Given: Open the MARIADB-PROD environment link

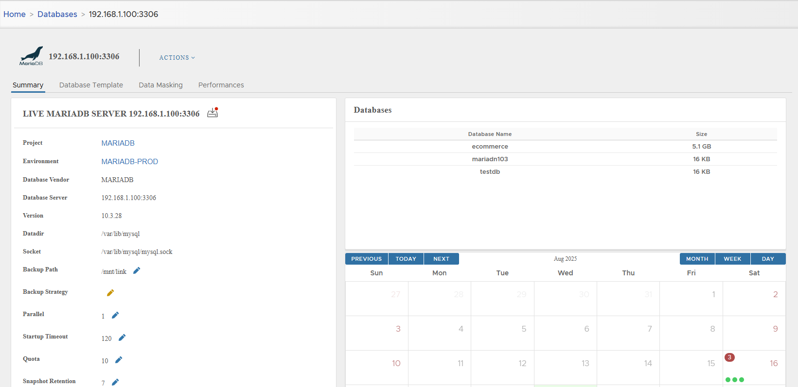Looking at the screenshot, I should 129,162.
